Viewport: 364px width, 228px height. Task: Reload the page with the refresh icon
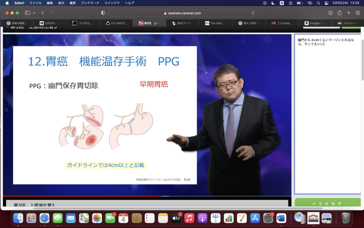[253, 13]
